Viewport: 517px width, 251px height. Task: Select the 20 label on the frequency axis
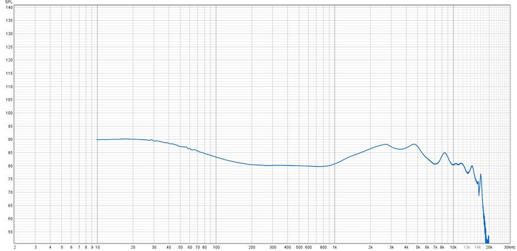[x=133, y=247]
